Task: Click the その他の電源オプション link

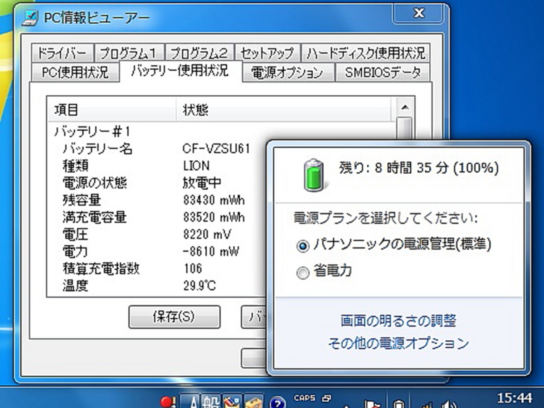Action: tap(398, 343)
